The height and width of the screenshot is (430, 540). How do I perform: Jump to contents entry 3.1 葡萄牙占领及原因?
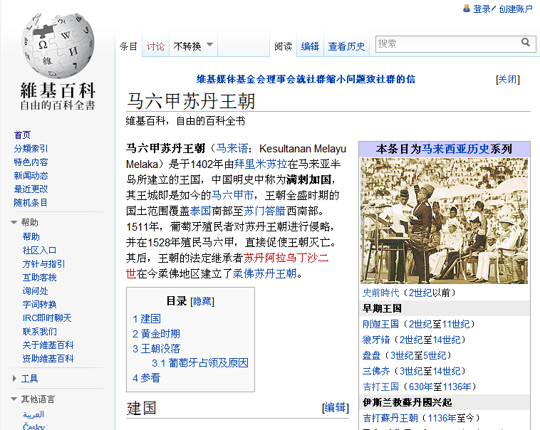(200, 363)
